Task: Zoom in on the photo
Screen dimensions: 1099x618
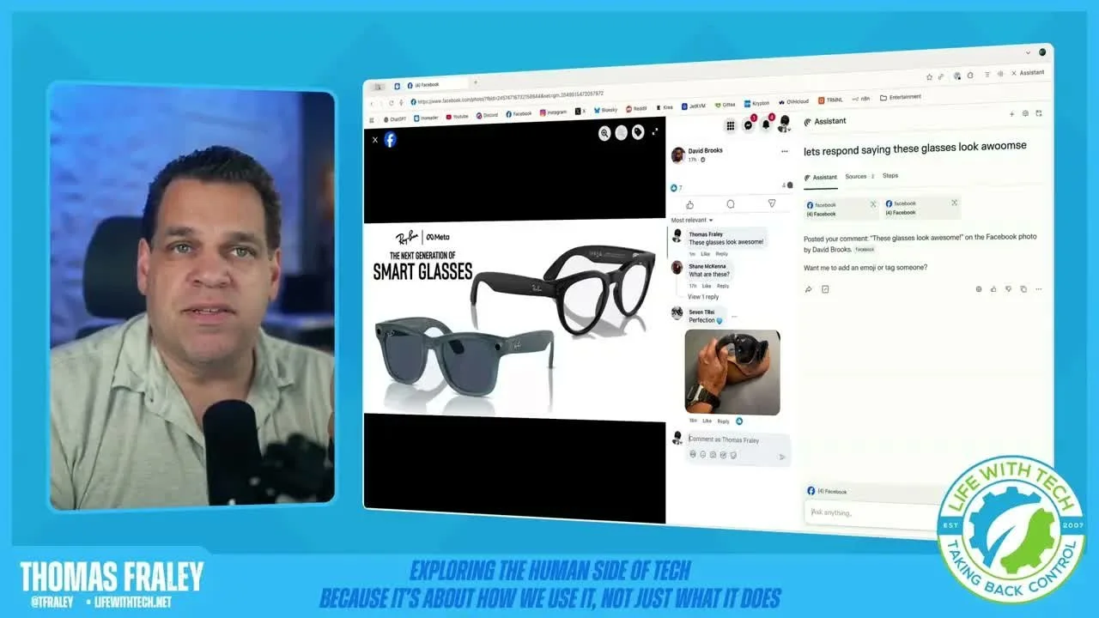Action: [605, 133]
